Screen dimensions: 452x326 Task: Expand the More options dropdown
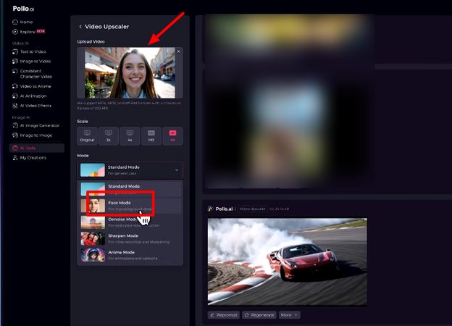tap(290, 315)
